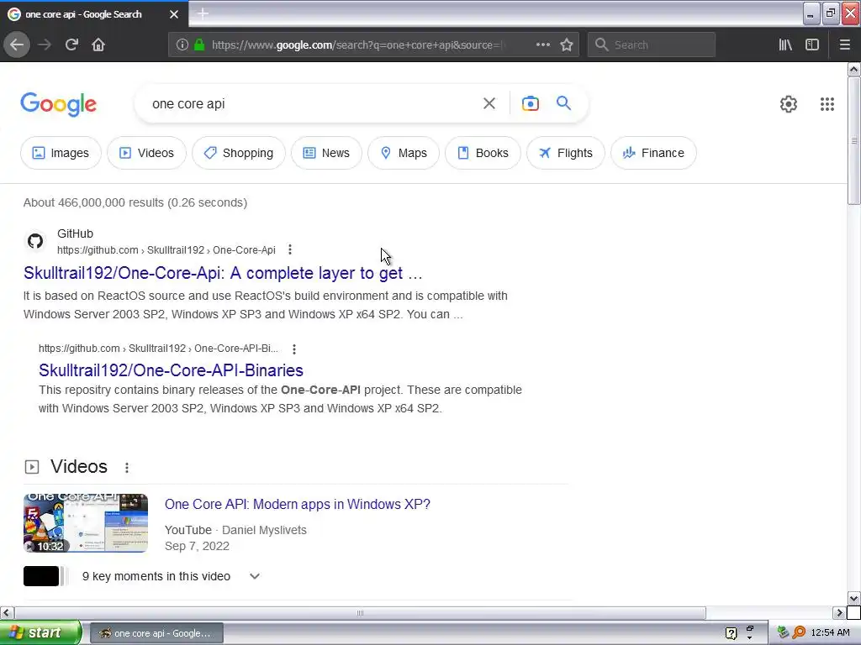Expand '9 key moments in this video'
The height and width of the screenshot is (645, 861).
point(254,576)
